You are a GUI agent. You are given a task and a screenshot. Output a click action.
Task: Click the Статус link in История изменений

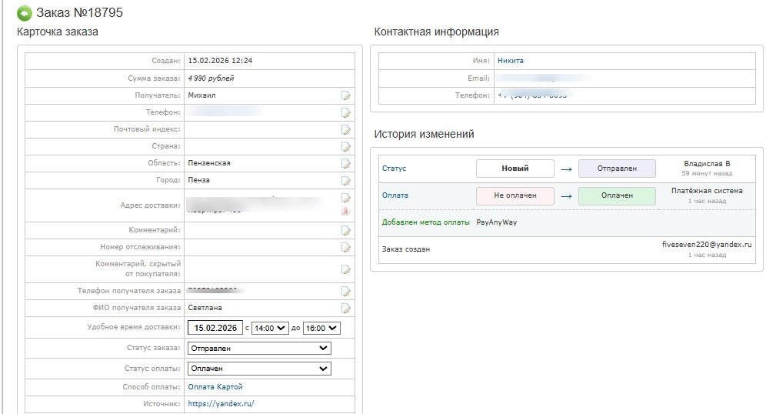(x=394, y=169)
